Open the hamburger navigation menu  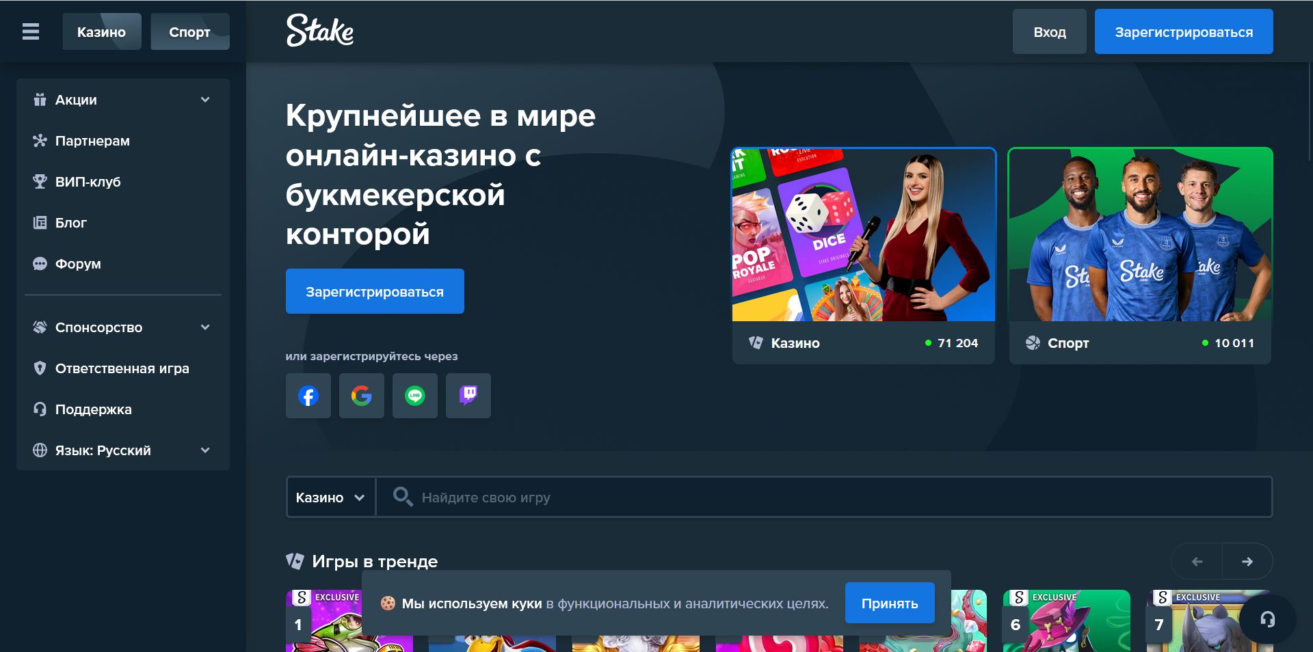[30, 31]
